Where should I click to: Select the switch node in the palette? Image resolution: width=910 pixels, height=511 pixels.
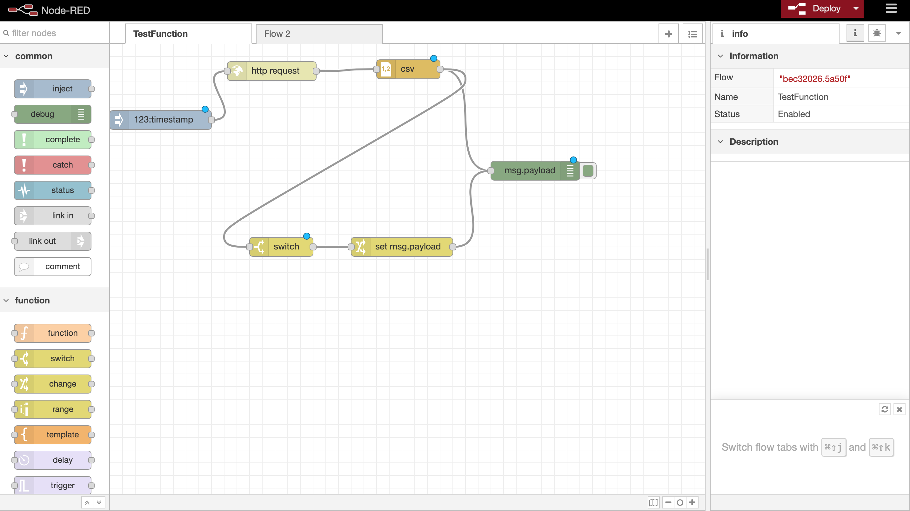(x=53, y=358)
